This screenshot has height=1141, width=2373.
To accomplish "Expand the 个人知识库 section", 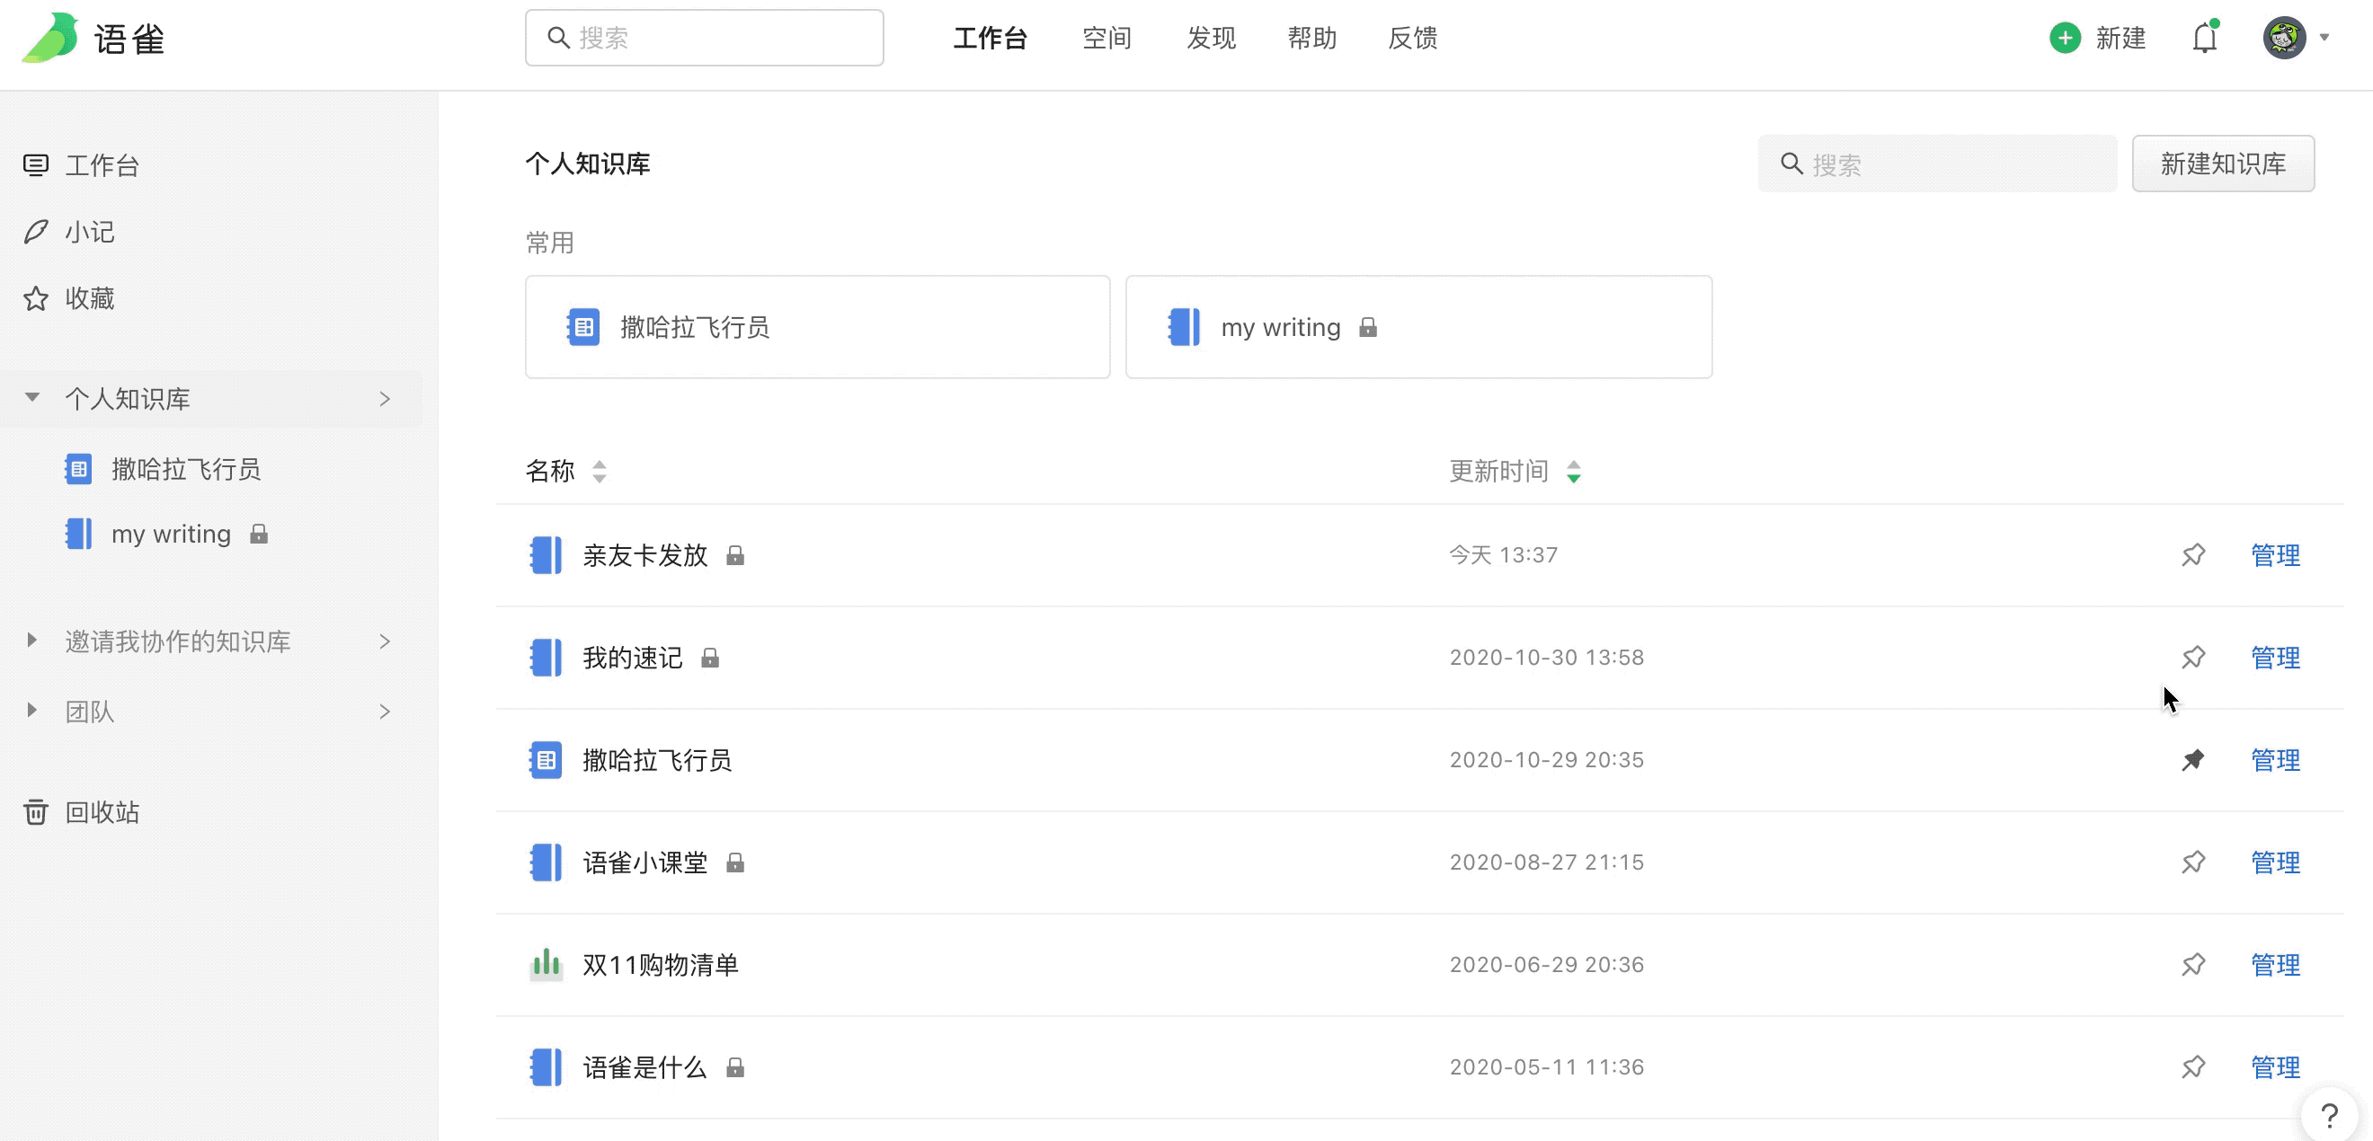I will click(x=33, y=400).
